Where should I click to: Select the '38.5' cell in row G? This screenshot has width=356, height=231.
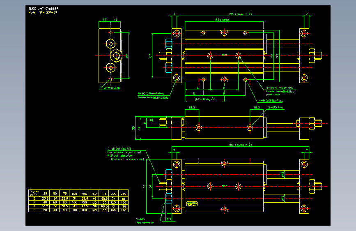65,206
